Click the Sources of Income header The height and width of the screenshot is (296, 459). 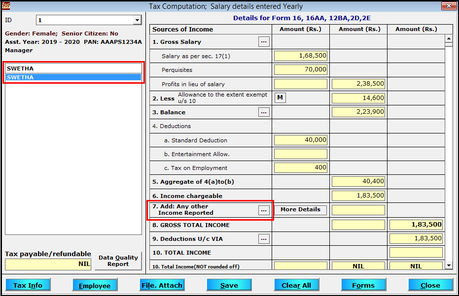point(182,29)
